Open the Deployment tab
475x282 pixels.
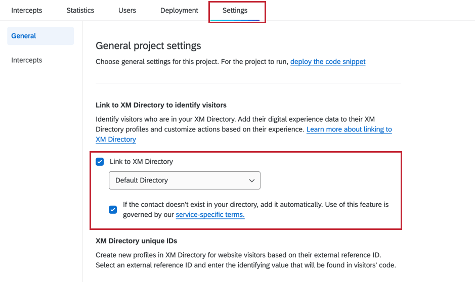[x=179, y=11]
